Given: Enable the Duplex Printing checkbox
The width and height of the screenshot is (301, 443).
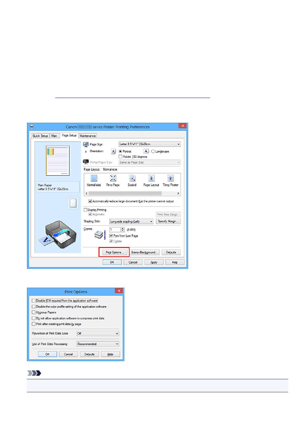Looking at the screenshot, I should tap(85, 210).
